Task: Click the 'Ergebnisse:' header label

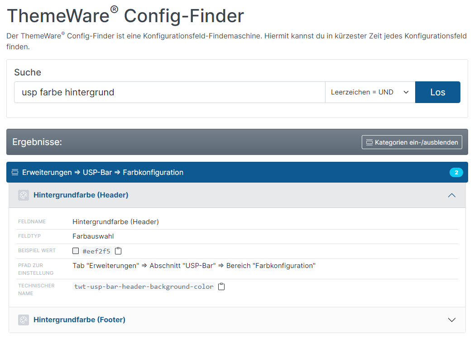Action: pos(37,142)
